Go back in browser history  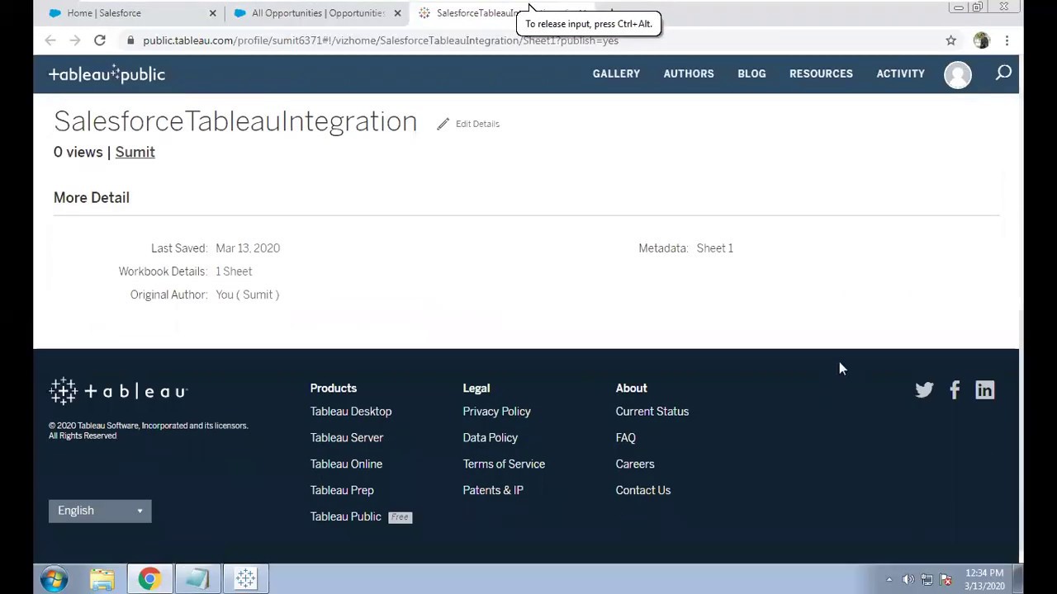(50, 40)
